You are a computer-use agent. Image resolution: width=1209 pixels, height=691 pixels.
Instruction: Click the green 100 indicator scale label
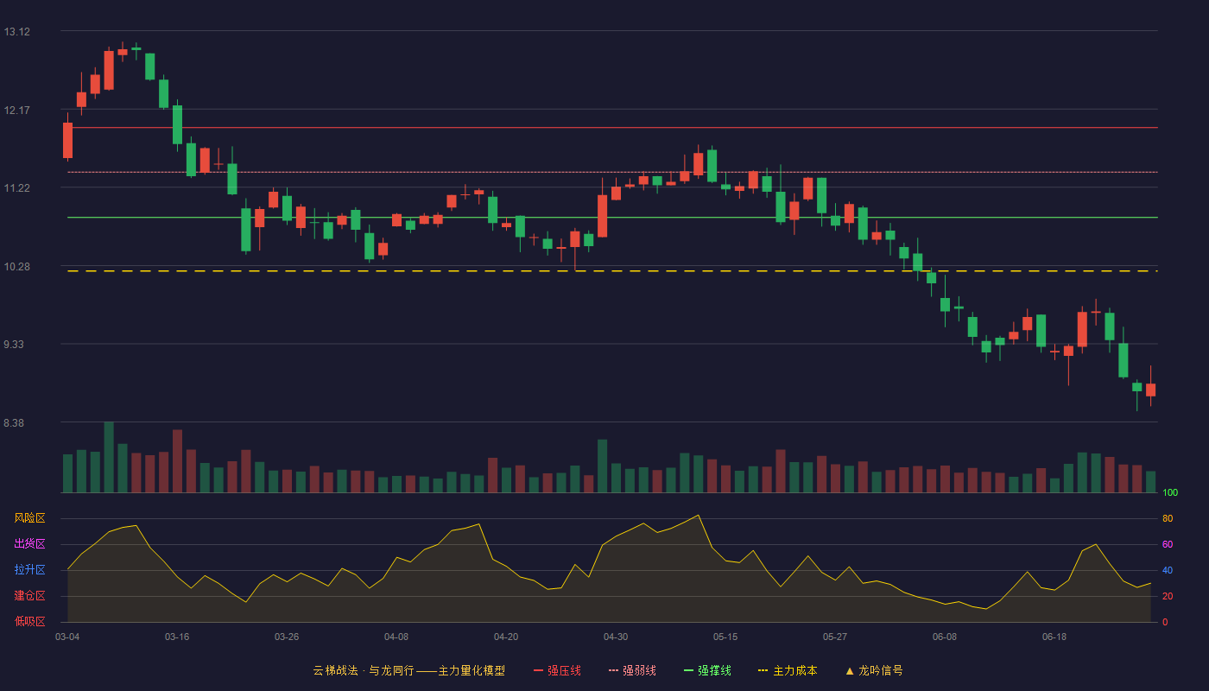coord(1170,493)
